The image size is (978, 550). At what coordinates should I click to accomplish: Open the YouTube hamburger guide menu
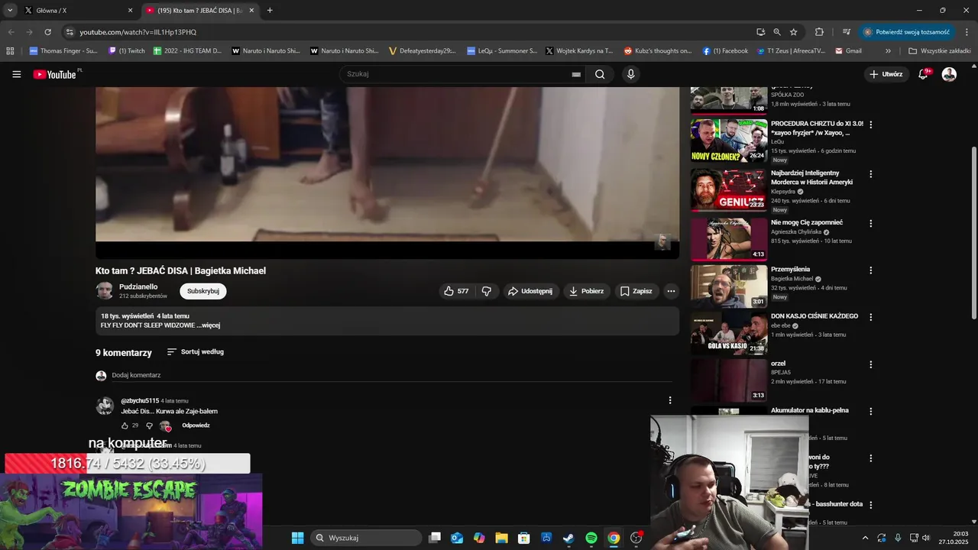coord(16,74)
